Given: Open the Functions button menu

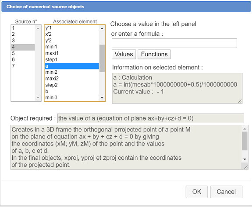Looking at the screenshot, I should tap(154, 54).
